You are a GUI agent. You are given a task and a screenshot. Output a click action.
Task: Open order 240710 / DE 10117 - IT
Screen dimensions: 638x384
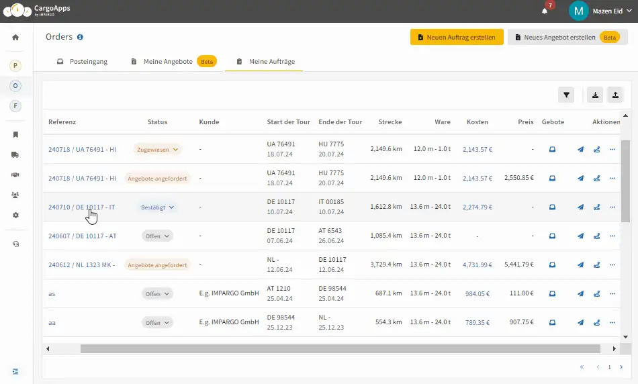coord(82,207)
